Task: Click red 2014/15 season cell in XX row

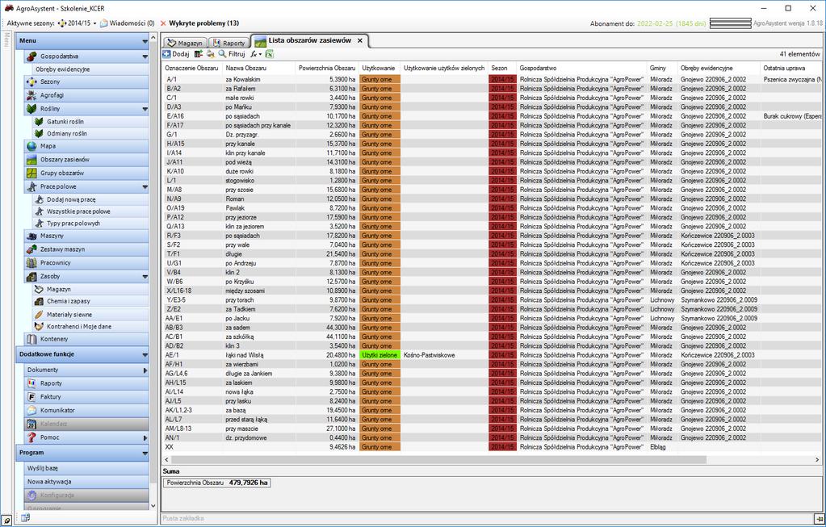Action: tap(502, 447)
